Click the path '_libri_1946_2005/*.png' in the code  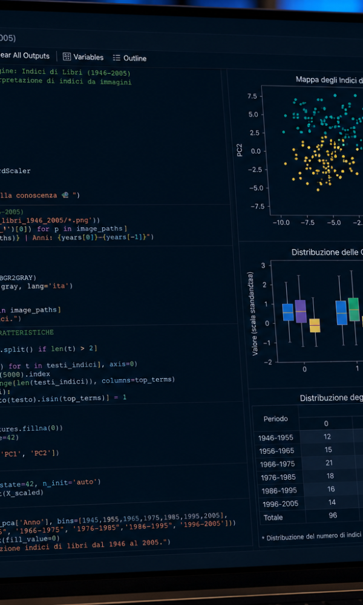coord(47,220)
